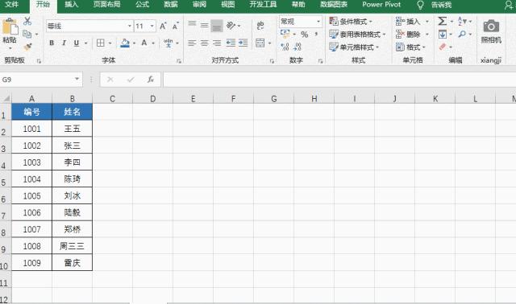Click the AutoSum sigma icon
The height and width of the screenshot is (304, 516).
tap(443, 22)
